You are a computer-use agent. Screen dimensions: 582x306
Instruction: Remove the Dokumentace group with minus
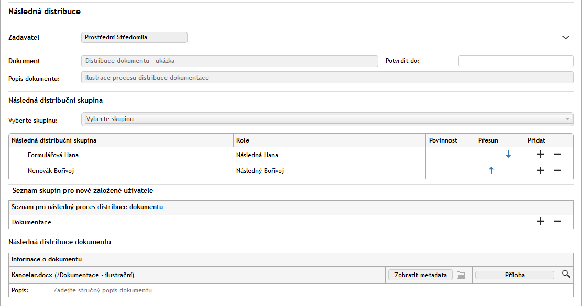tap(557, 222)
